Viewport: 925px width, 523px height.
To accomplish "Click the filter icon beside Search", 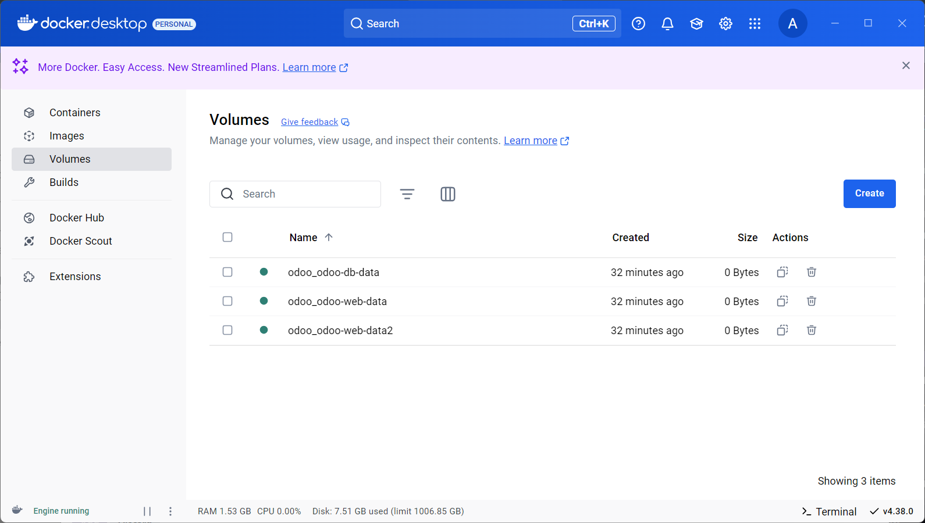I will coord(407,194).
